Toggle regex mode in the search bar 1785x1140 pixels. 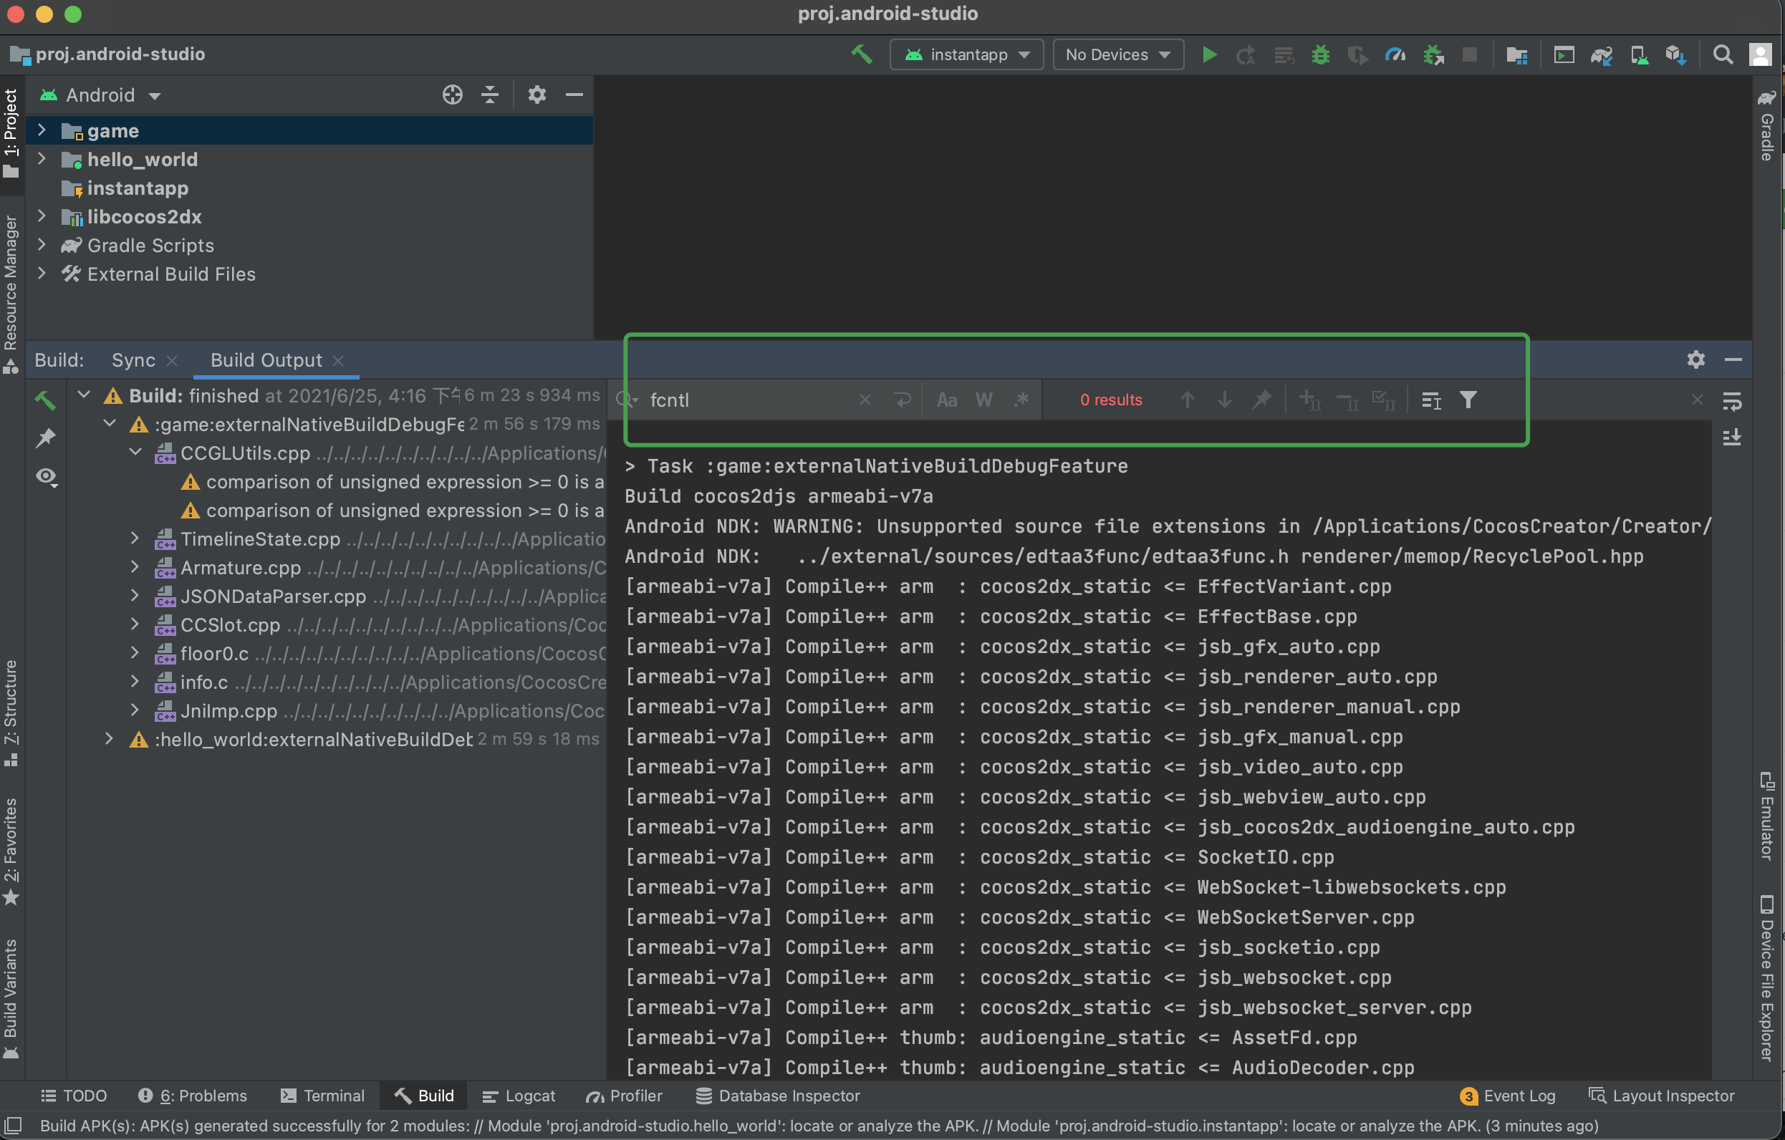click(x=1021, y=400)
